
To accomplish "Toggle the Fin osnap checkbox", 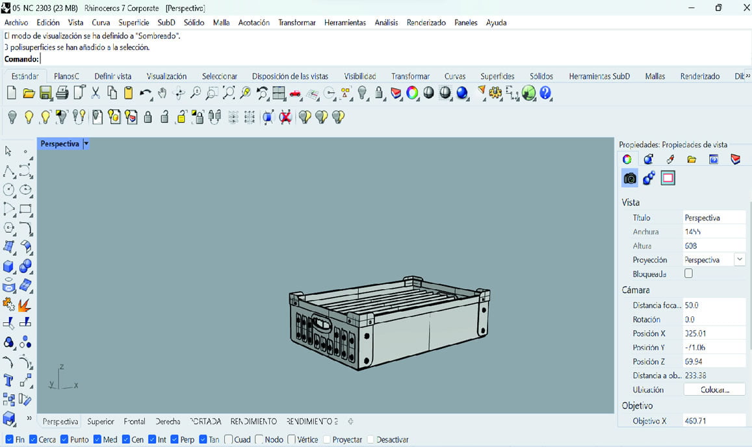I will (x=9, y=439).
